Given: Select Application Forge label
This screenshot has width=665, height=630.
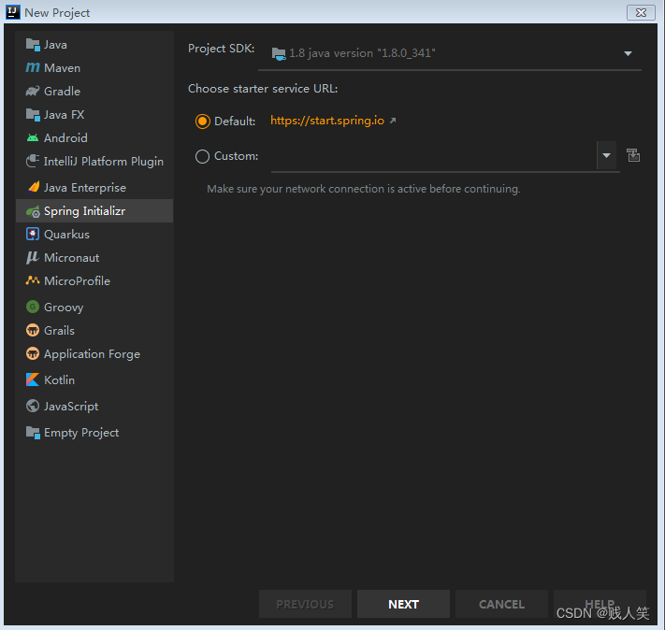Looking at the screenshot, I should 92,354.
